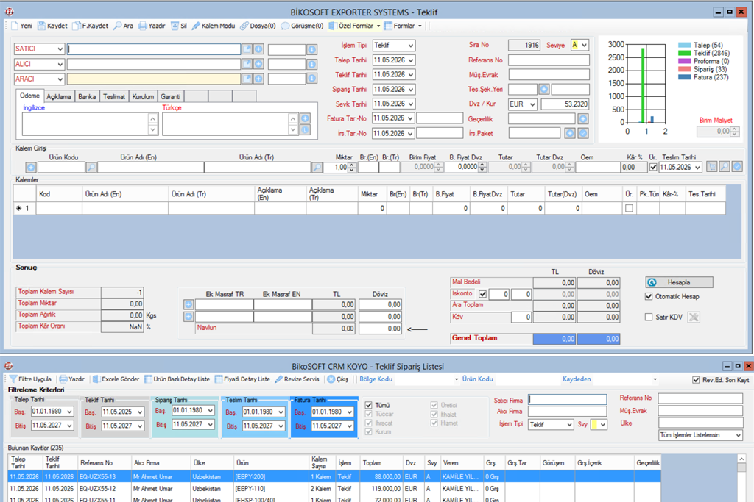Open the Talep Tarihi date picker
Image resolution: width=754 pixels, height=502 pixels.
(x=410, y=60)
